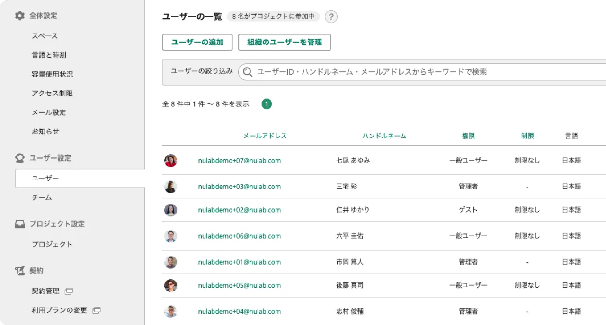The width and height of the screenshot is (606, 325).
Task: Open the help icon beside ユーザーの一覧
Action: (331, 17)
